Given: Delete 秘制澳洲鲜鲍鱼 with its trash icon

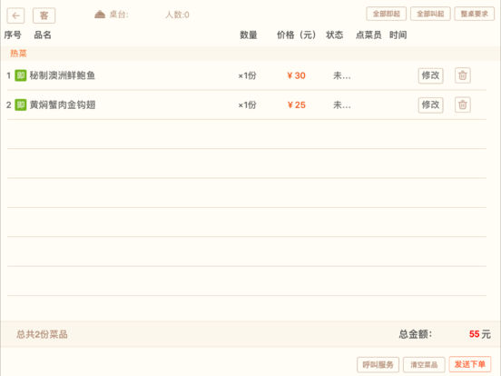Looking at the screenshot, I should [x=462, y=75].
